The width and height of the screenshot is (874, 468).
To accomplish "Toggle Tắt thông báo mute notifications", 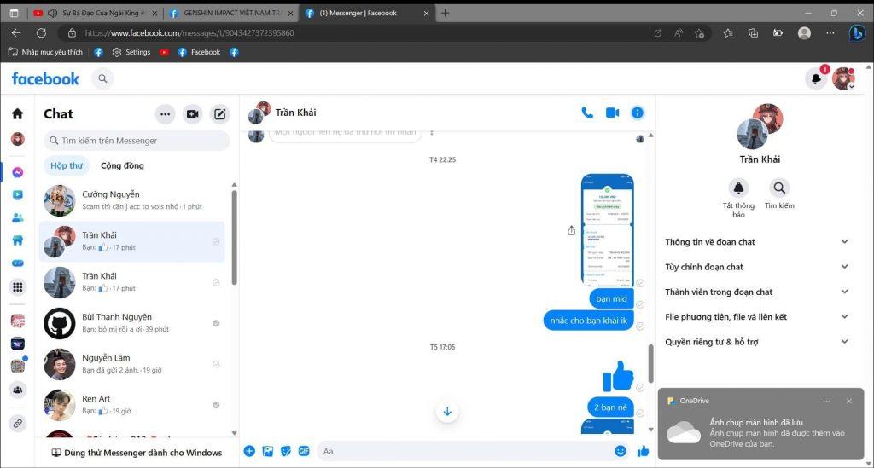I will click(738, 188).
